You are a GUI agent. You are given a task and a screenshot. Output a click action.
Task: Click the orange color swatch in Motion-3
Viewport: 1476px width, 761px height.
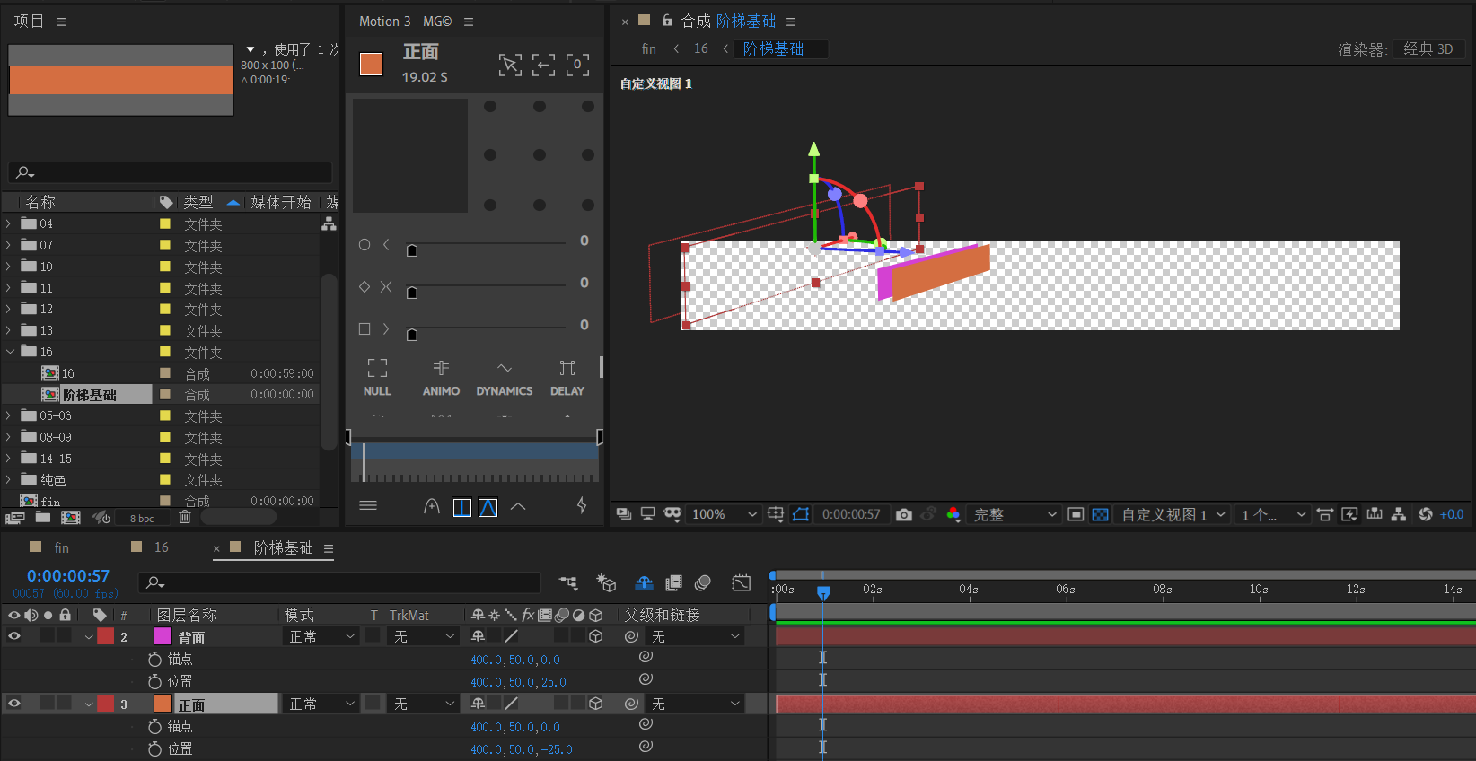(x=371, y=65)
